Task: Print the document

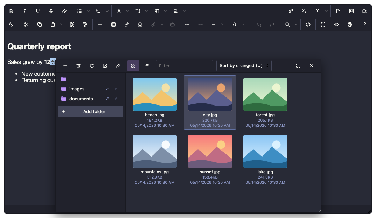Action: [x=350, y=24]
